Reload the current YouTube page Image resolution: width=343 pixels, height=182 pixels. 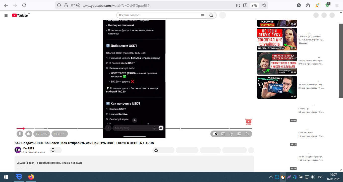point(24,5)
